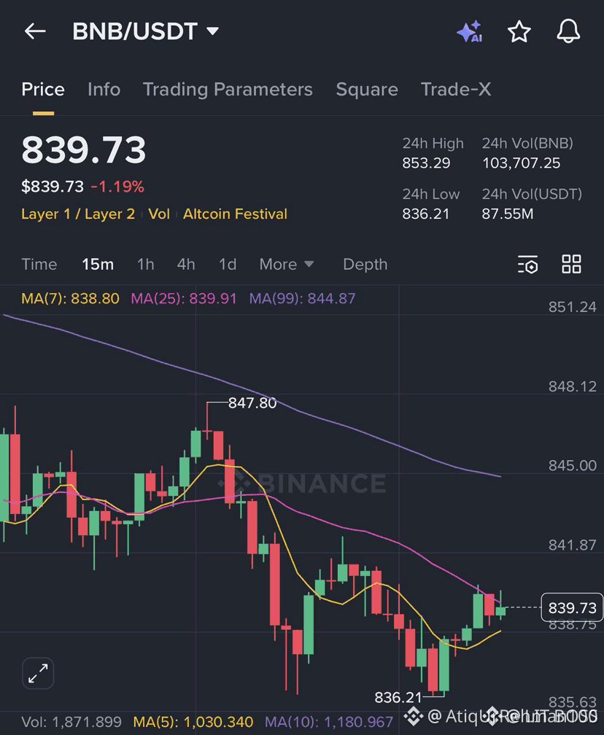Screen dimensions: 604x735
Task: Select the 1d interval
Action: 228,265
